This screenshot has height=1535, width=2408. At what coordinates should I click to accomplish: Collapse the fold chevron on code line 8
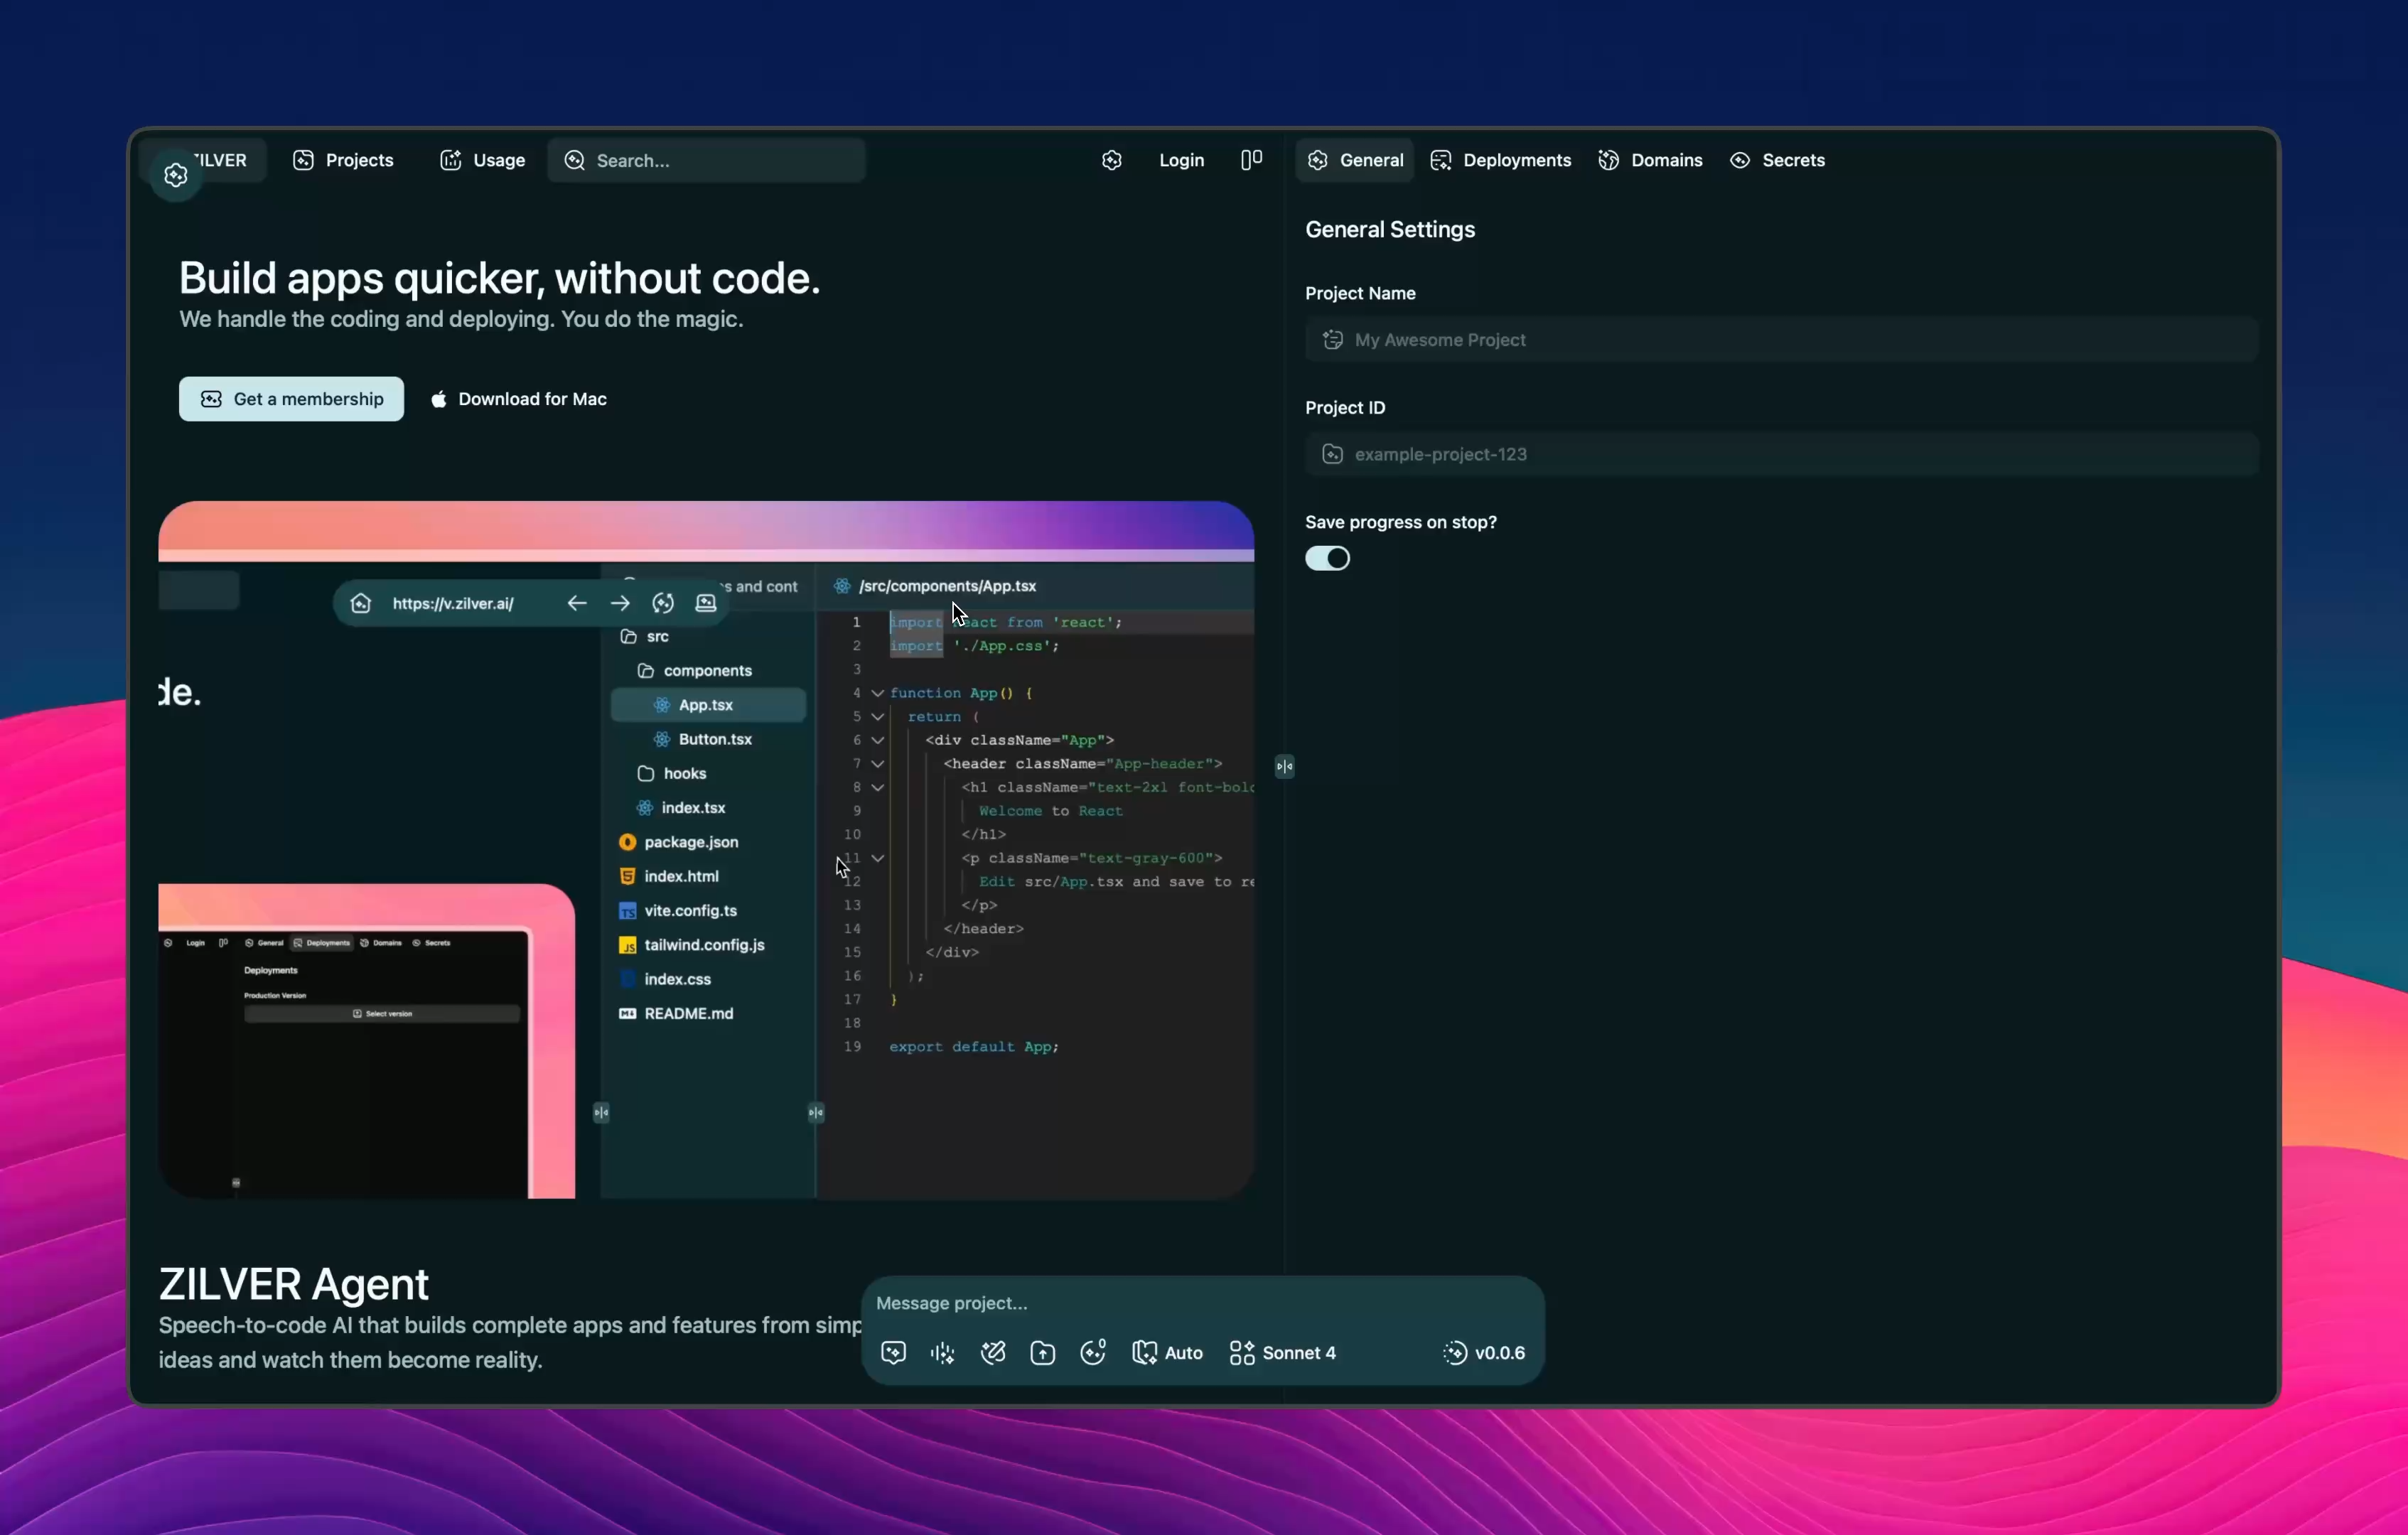[x=877, y=788]
